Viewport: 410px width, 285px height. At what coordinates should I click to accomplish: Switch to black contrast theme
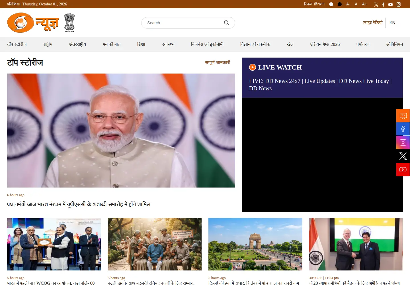(x=340, y=4)
